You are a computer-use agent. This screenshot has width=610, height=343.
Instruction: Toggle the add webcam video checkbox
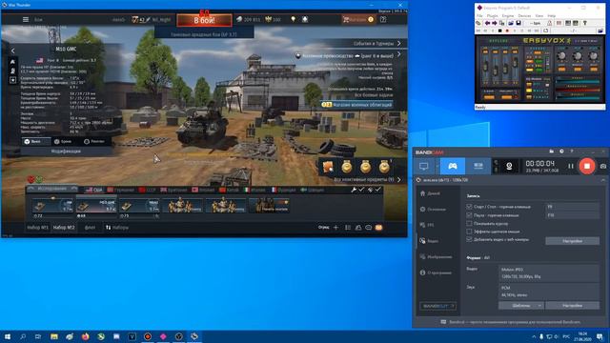point(469,239)
